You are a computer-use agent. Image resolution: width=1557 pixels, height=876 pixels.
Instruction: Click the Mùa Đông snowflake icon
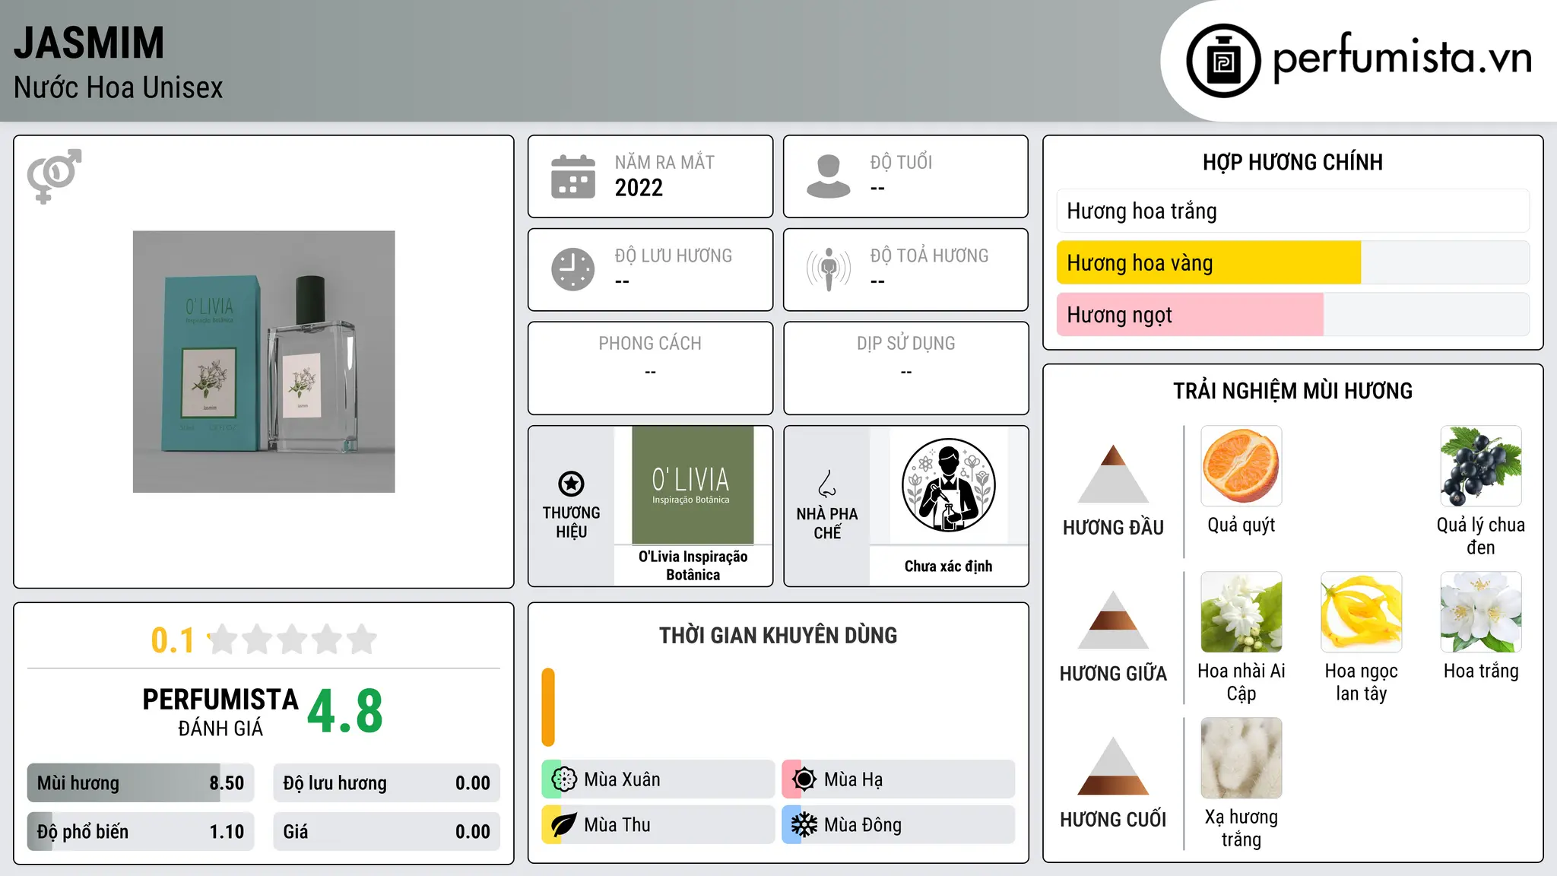(x=804, y=825)
